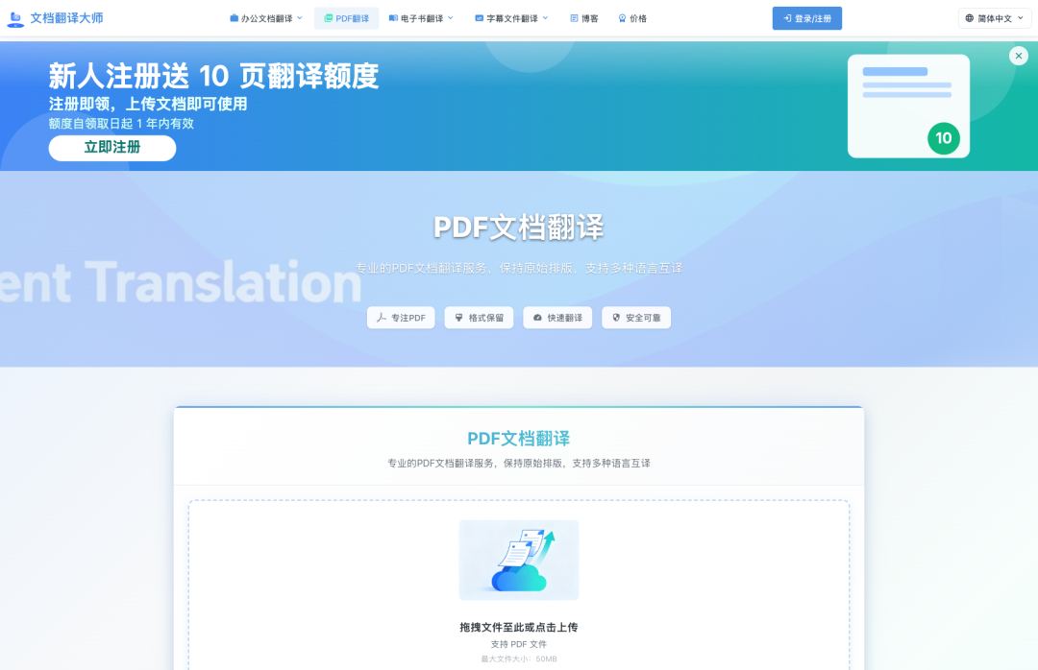Click the 立即注册 button
Viewport: 1038px width, 670px height.
click(x=111, y=148)
